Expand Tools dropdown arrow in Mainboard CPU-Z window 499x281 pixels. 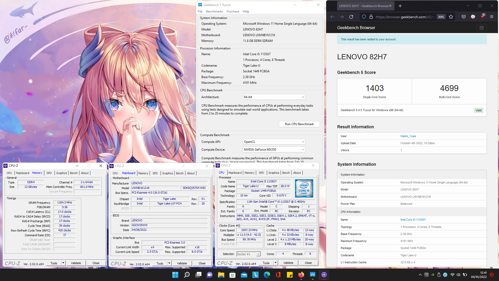169,263
